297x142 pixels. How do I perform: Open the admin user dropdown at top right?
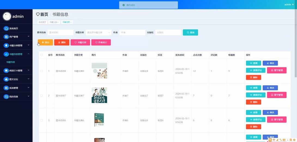(289, 5)
